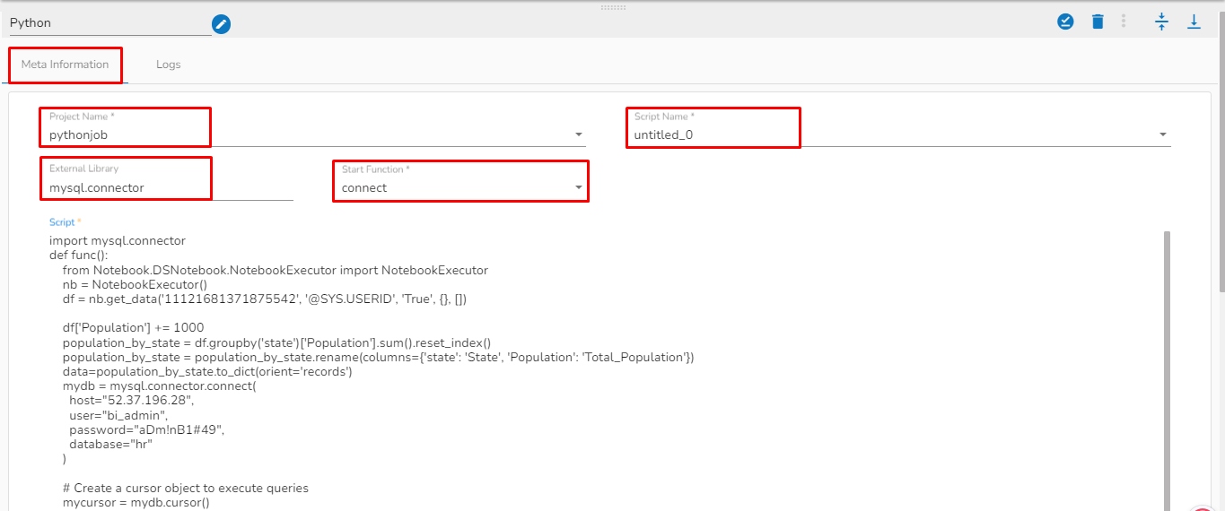The image size is (1225, 511).
Task: Expand the Start Function dropdown showing connect
Action: (x=578, y=188)
